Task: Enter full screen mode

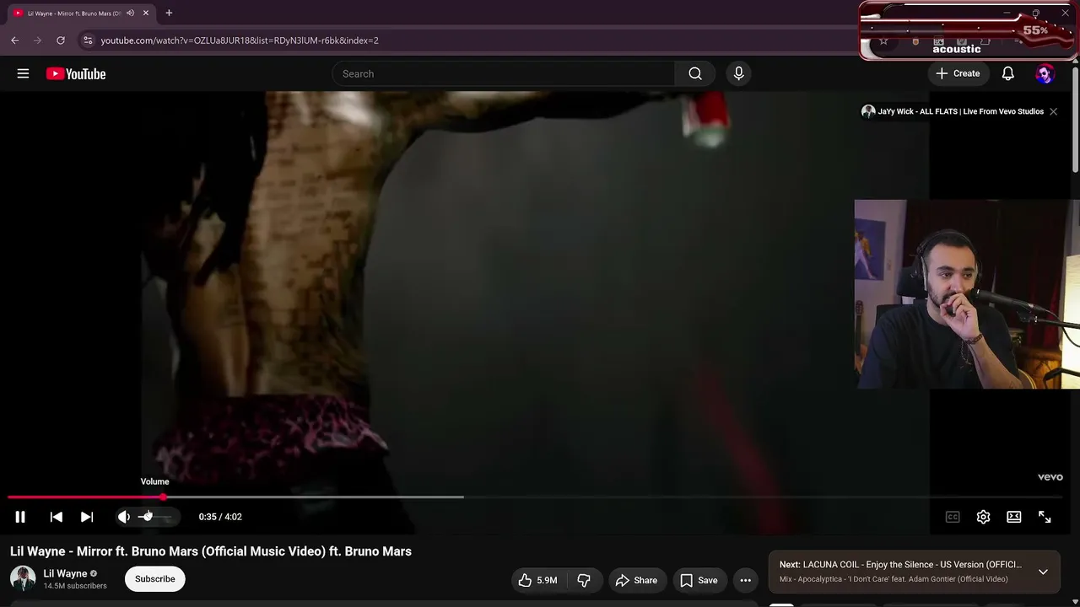Action: pos(1045,517)
